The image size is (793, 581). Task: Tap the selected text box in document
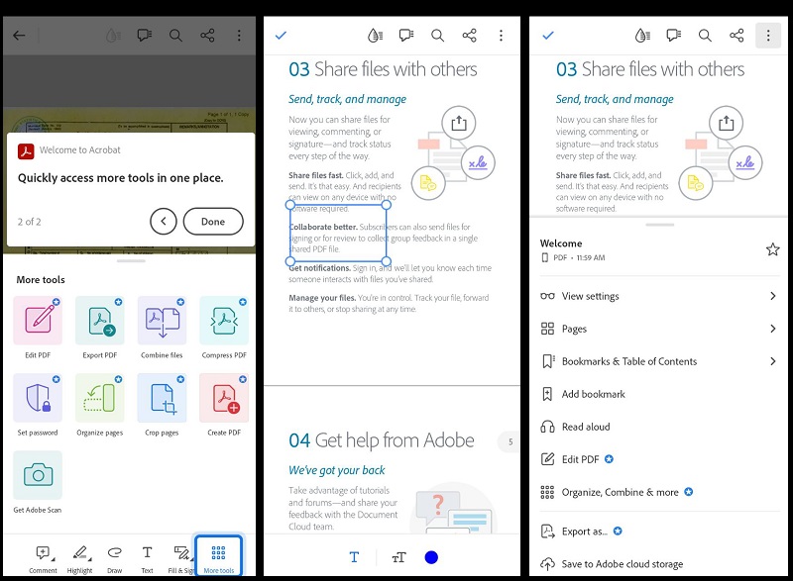338,234
